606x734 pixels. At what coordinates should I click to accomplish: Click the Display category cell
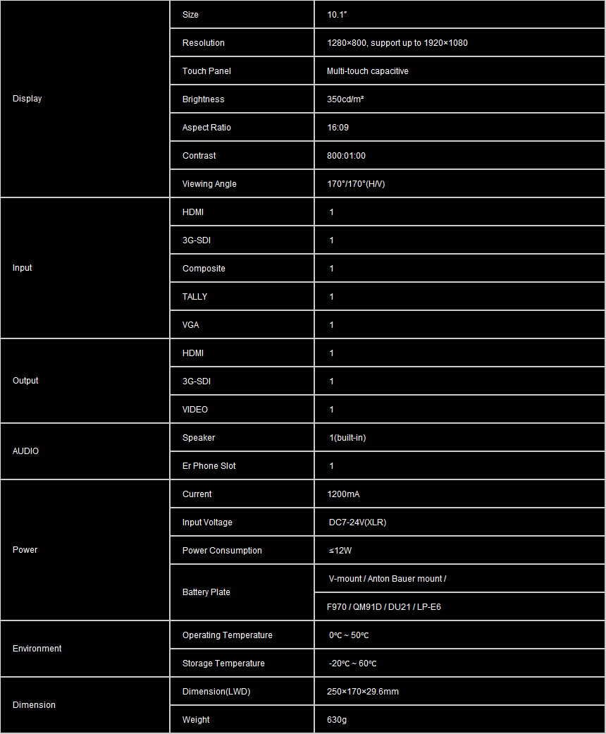tap(27, 99)
